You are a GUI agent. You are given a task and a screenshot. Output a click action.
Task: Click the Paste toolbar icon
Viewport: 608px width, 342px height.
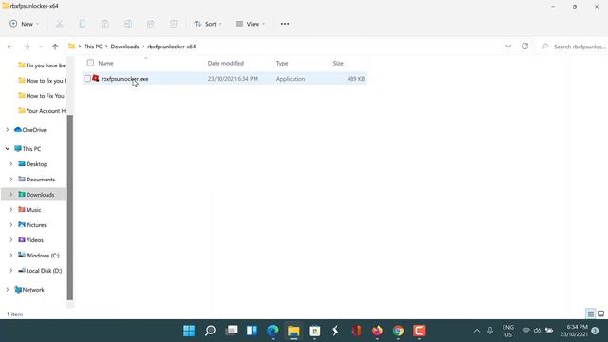[x=105, y=24]
